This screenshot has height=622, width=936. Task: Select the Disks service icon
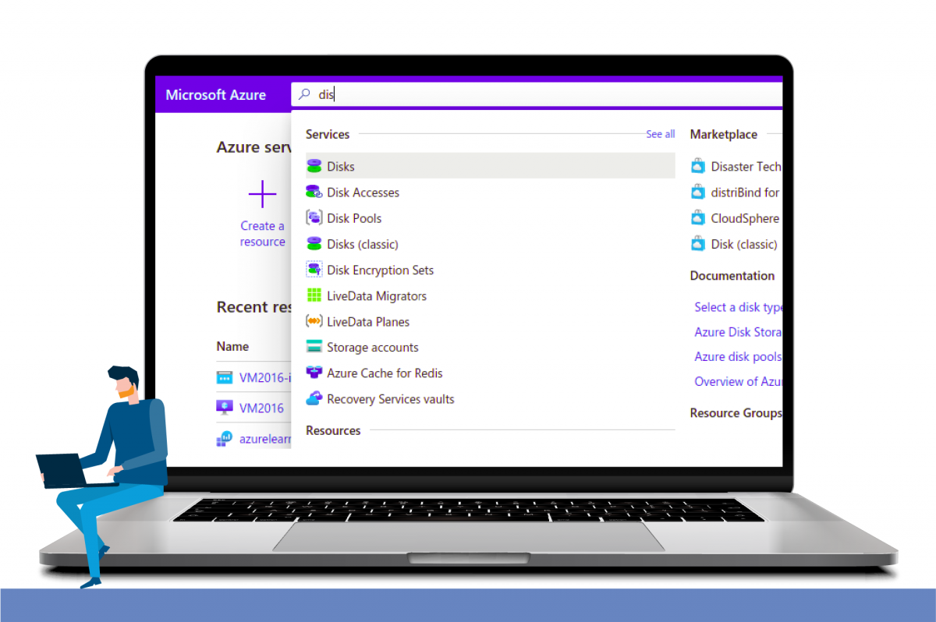(x=315, y=166)
